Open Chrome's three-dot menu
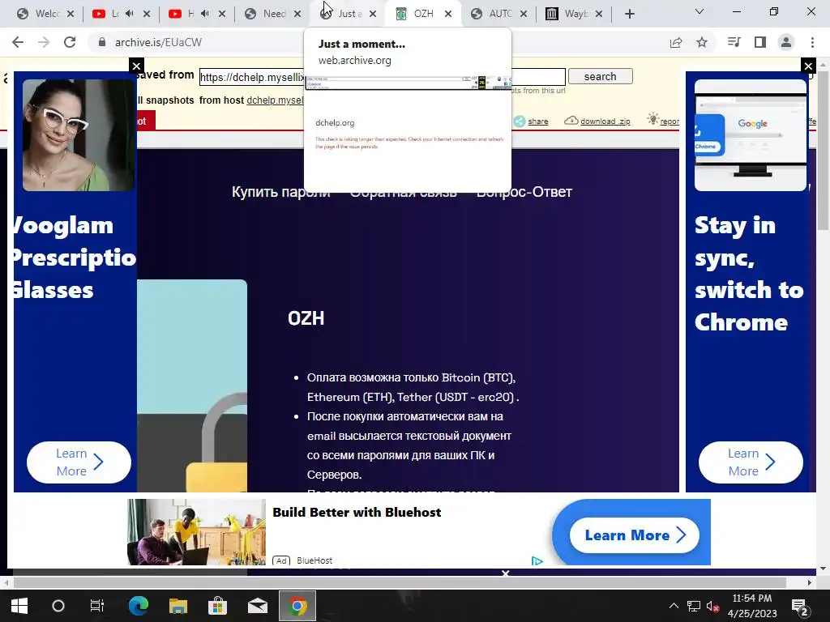The height and width of the screenshot is (622, 830). pos(812,42)
